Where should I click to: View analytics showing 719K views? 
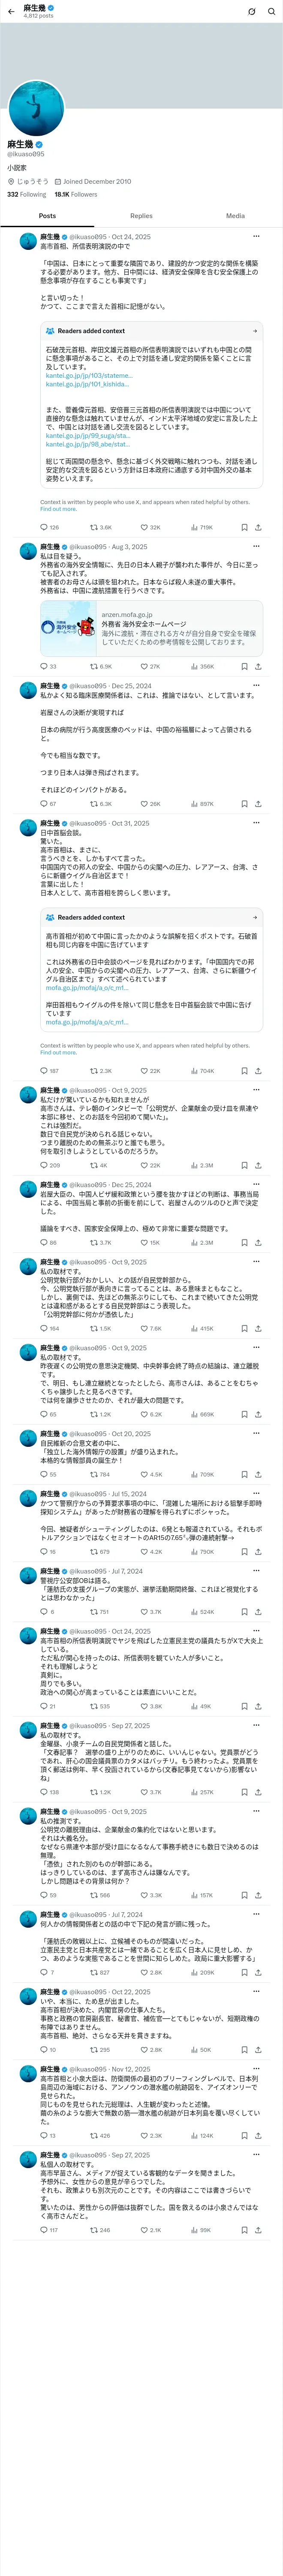click(201, 527)
